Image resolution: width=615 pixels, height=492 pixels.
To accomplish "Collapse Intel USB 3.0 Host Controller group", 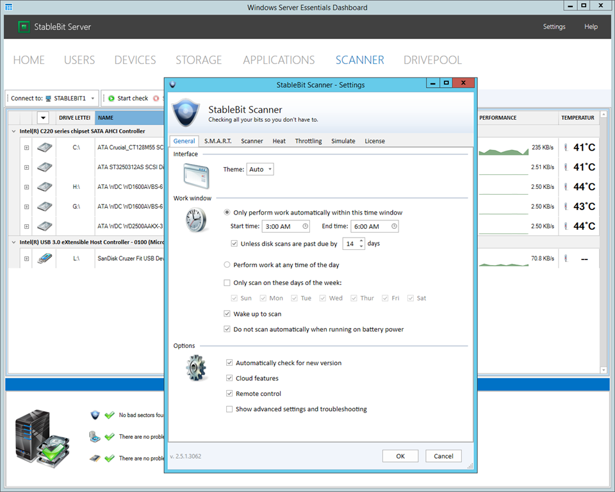I will coord(13,242).
